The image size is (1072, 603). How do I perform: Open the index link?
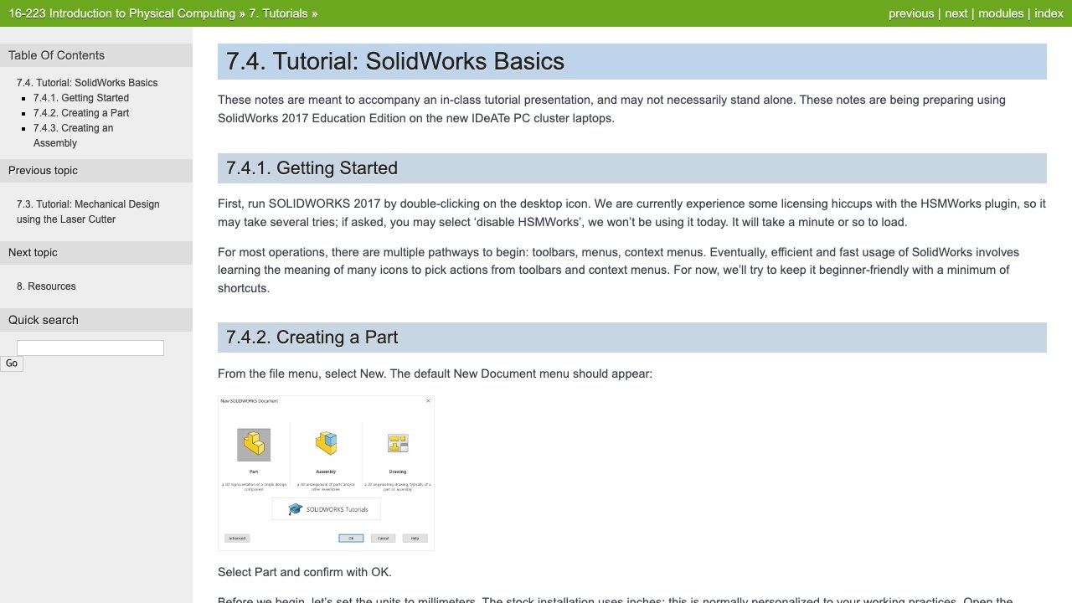1049,13
